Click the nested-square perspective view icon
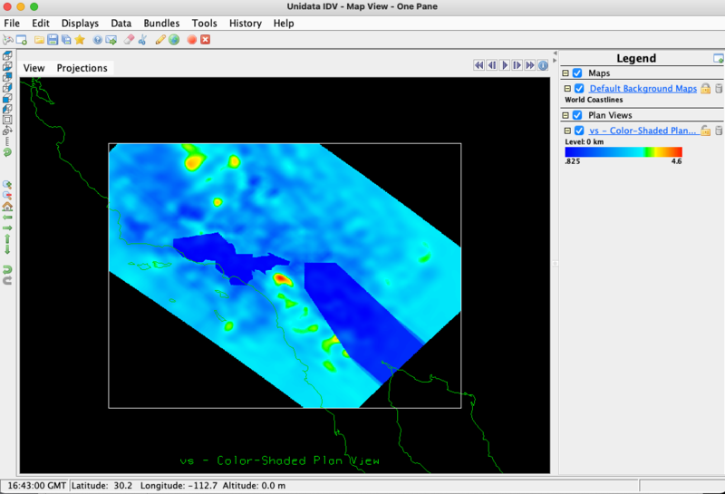 7,120
